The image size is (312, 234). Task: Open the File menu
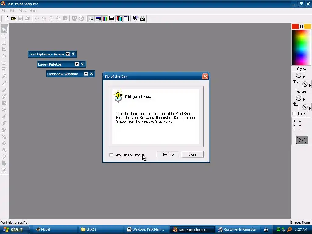pos(4,11)
